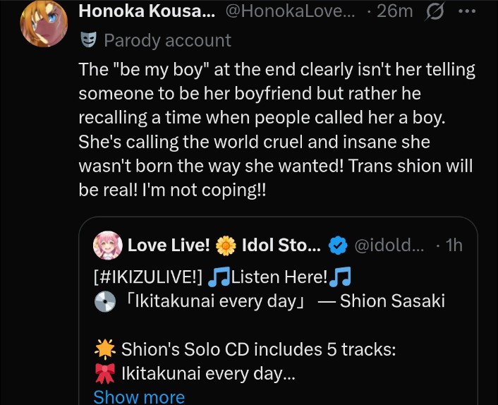Open the three-dot more options menu
Viewport: 498px width, 405px height.
point(467,11)
